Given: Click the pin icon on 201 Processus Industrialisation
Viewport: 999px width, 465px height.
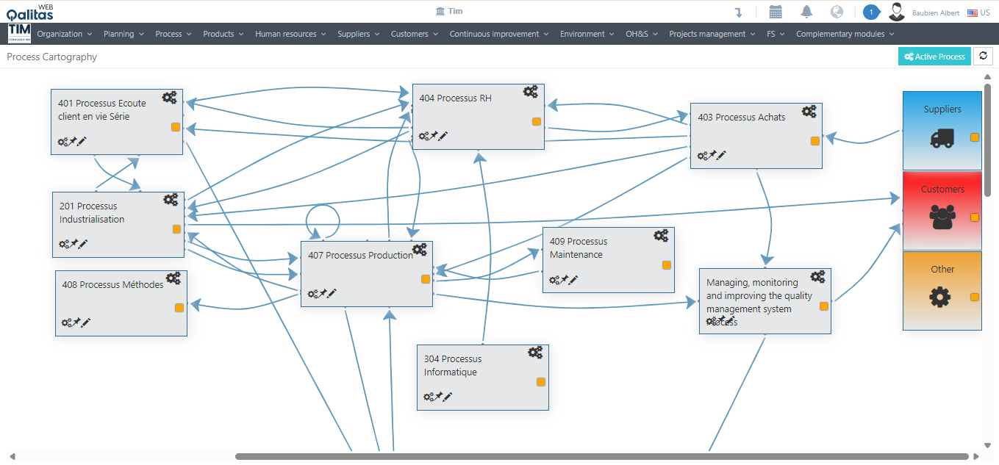Looking at the screenshot, I should point(74,243).
